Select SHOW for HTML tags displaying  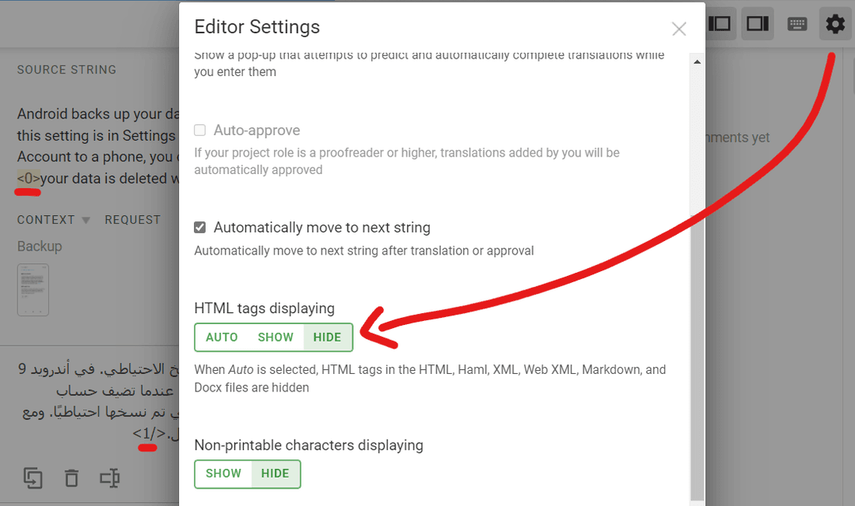pos(275,337)
